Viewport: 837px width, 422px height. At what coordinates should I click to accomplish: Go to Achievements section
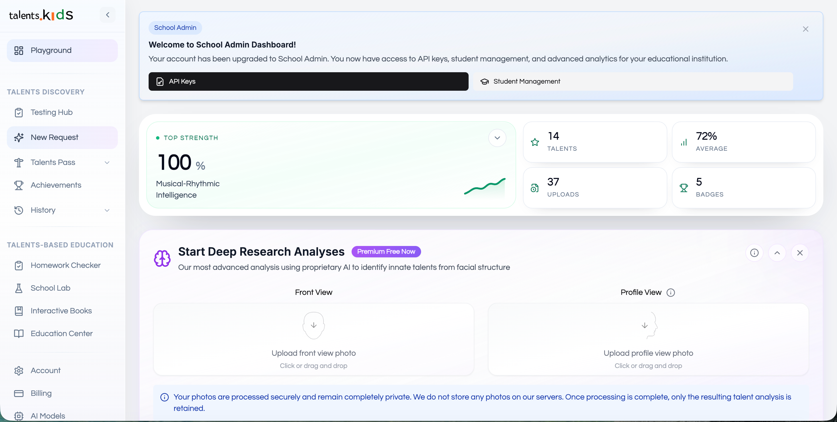tap(62, 185)
